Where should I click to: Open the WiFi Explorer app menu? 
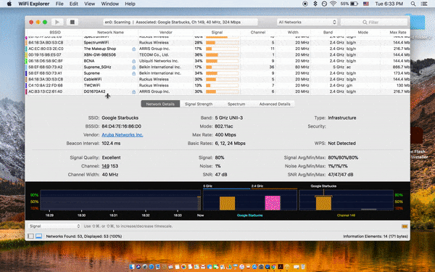[x=34, y=4]
